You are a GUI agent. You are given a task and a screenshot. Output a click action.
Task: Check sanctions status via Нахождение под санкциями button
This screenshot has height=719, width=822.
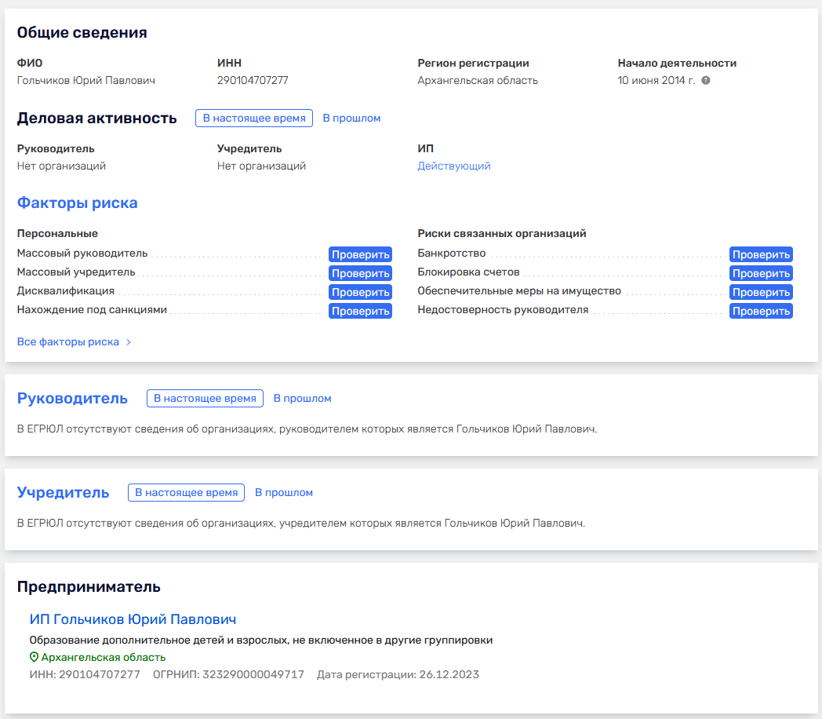[x=360, y=310]
